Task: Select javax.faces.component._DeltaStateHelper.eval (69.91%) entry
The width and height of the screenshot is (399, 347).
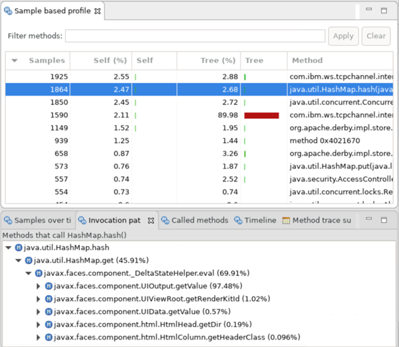Action: pos(146,273)
